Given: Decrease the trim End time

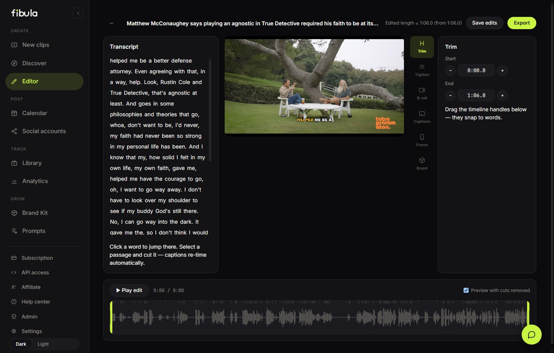Looking at the screenshot, I should click(x=450, y=96).
